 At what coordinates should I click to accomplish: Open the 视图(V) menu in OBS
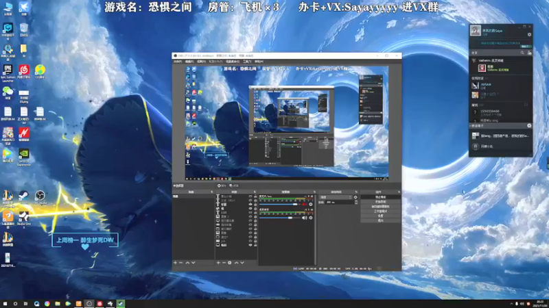click(x=201, y=62)
